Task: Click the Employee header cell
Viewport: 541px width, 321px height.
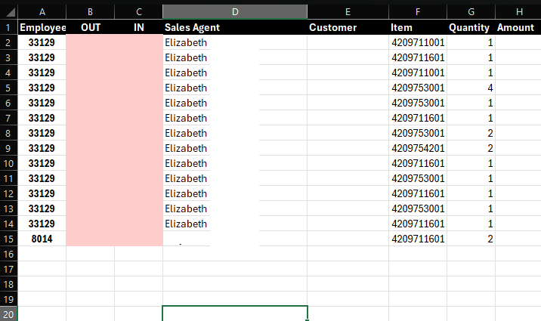Action: coord(42,27)
